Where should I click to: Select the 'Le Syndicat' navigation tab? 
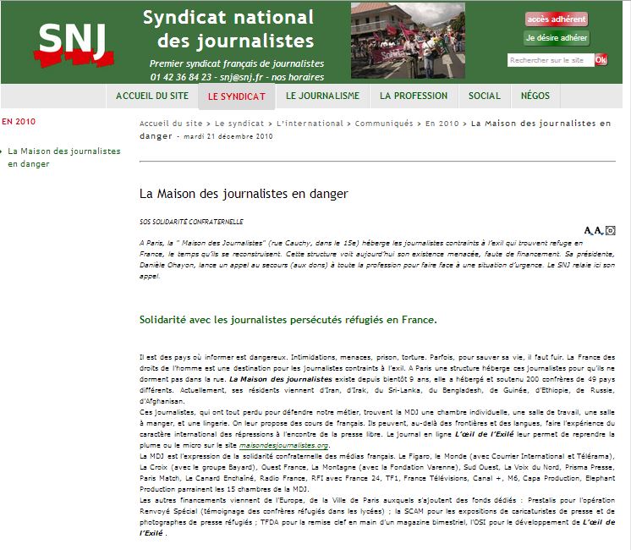(x=237, y=96)
